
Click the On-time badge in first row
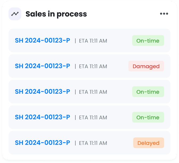point(148,40)
